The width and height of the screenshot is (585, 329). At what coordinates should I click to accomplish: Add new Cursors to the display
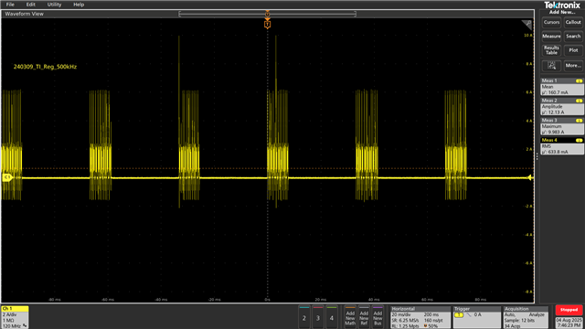(x=551, y=22)
